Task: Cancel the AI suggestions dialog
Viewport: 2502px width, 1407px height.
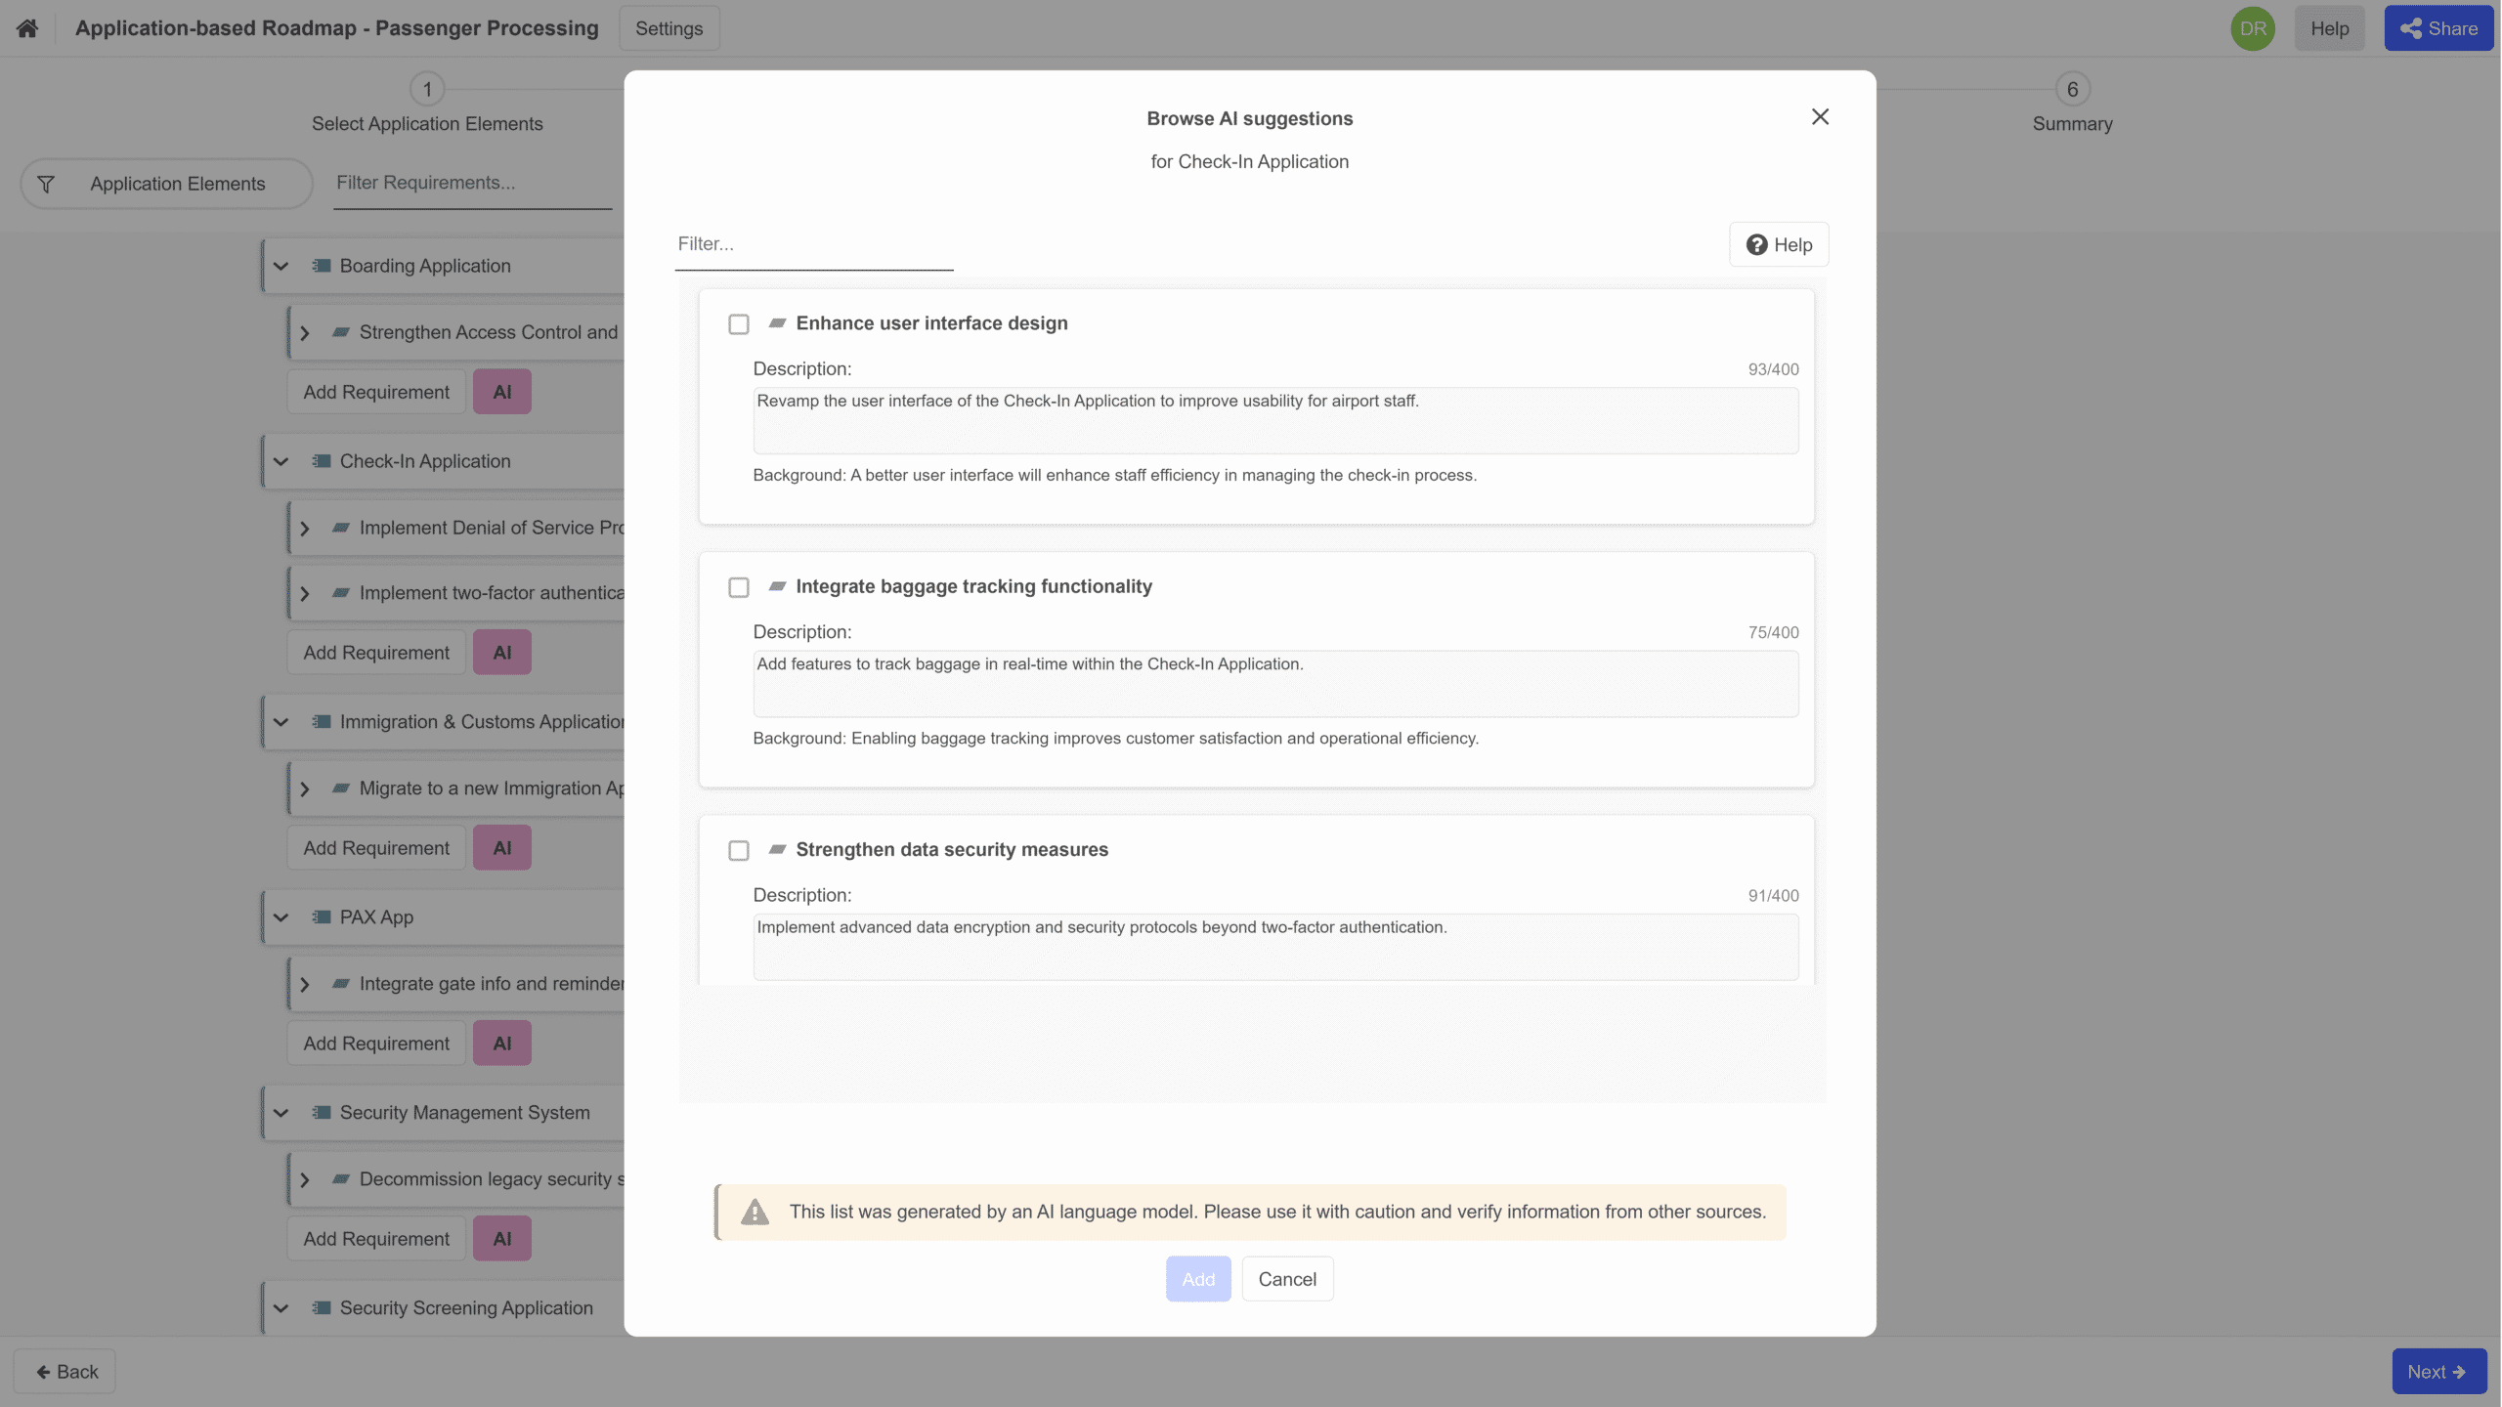Action: tap(1286, 1279)
